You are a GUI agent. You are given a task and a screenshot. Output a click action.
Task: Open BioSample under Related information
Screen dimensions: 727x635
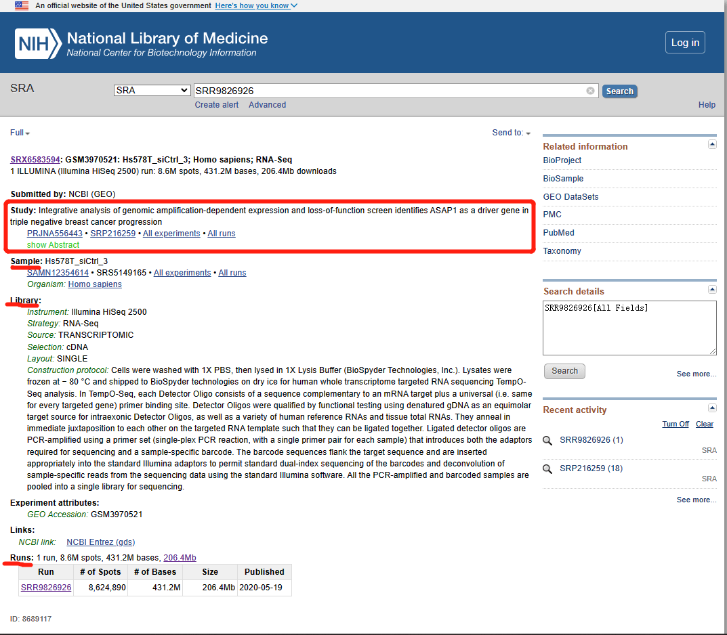pyautogui.click(x=563, y=178)
